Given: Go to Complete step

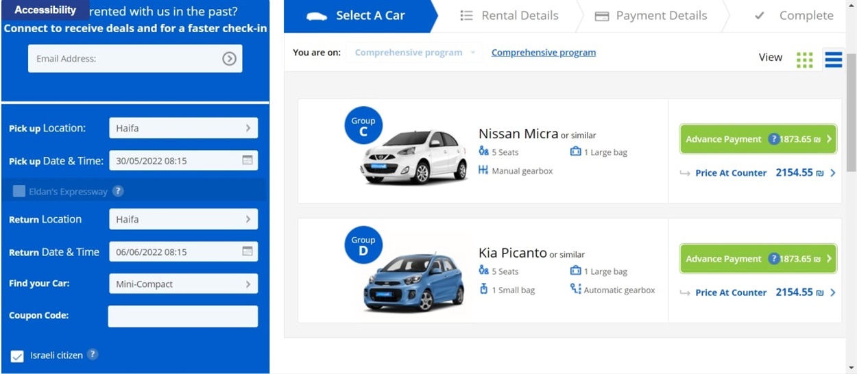Looking at the screenshot, I should (x=794, y=16).
